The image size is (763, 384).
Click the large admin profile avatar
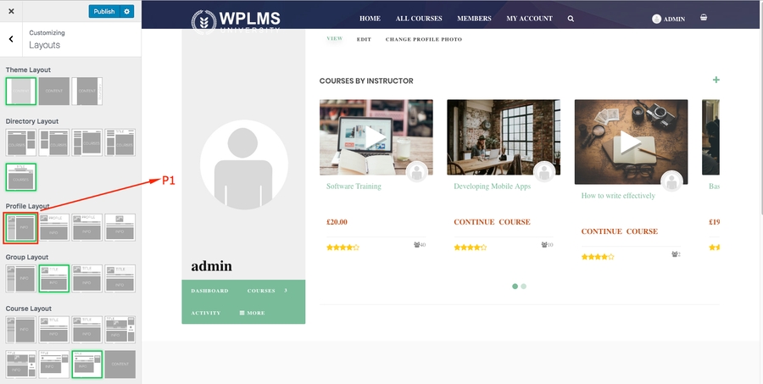[x=244, y=164]
